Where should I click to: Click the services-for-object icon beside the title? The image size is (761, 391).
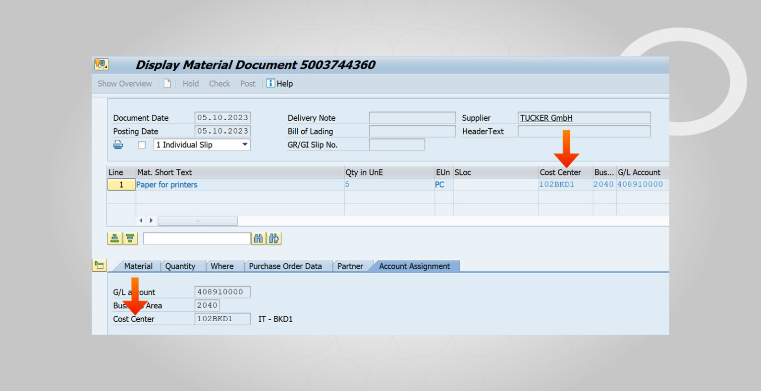tap(101, 64)
